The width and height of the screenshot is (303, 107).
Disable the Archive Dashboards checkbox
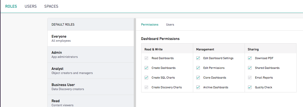pyautogui.click(x=198, y=87)
